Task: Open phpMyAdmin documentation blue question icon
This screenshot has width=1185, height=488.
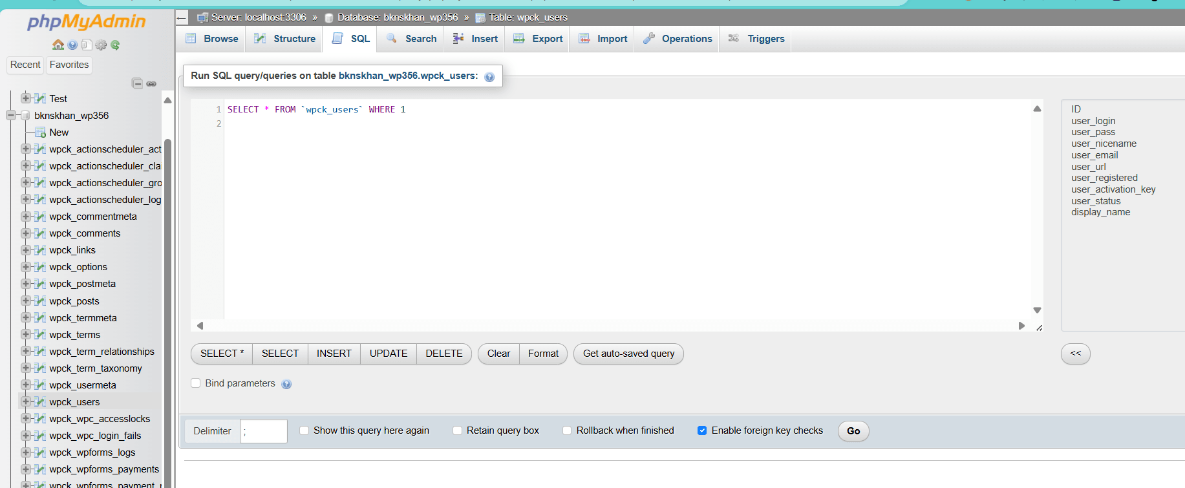Action: [72, 45]
